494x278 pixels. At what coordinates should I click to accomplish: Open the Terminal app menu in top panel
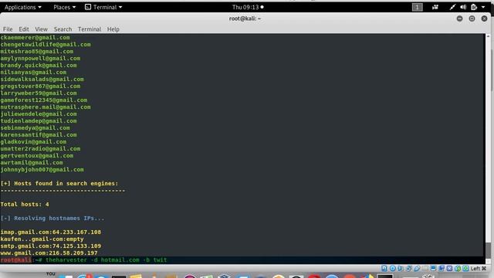coord(103,7)
